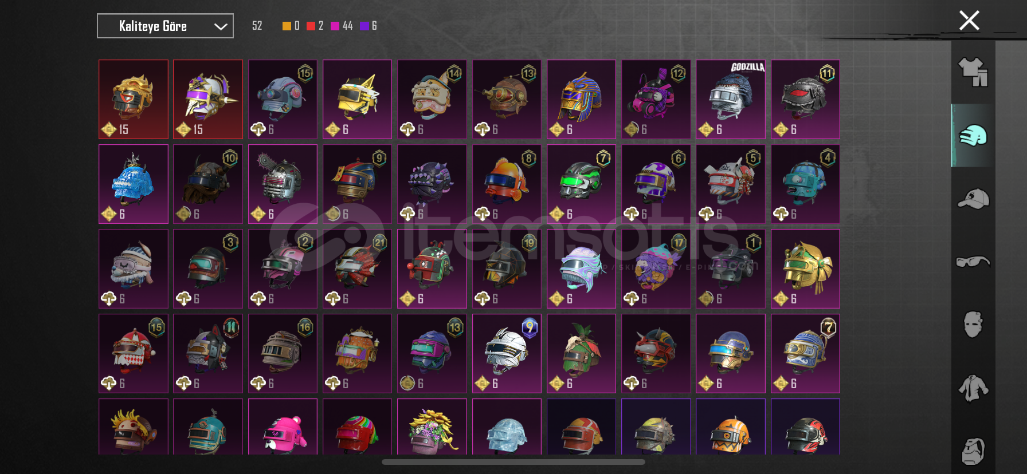Screen dimensions: 1027x474
Task: Select the pink bear helmet thumbnail
Action: point(283,426)
